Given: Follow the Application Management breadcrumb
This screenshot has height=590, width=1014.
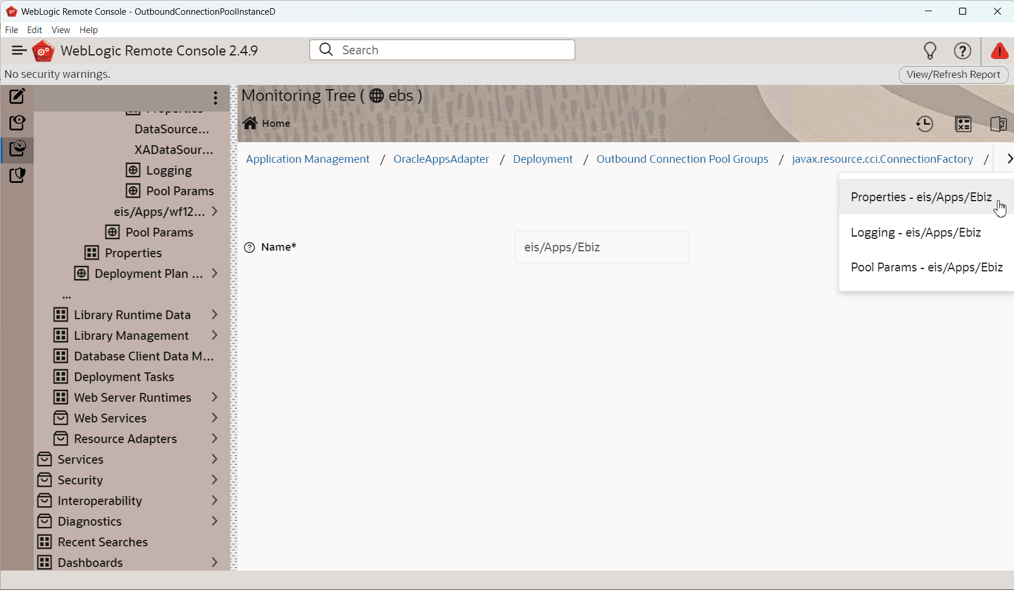Looking at the screenshot, I should (x=308, y=159).
